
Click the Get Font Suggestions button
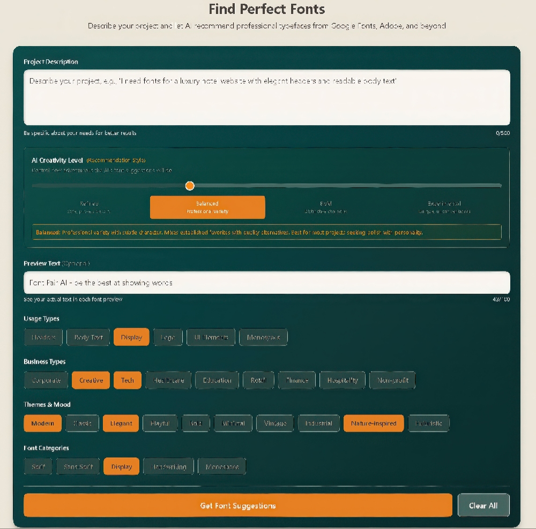(237, 505)
